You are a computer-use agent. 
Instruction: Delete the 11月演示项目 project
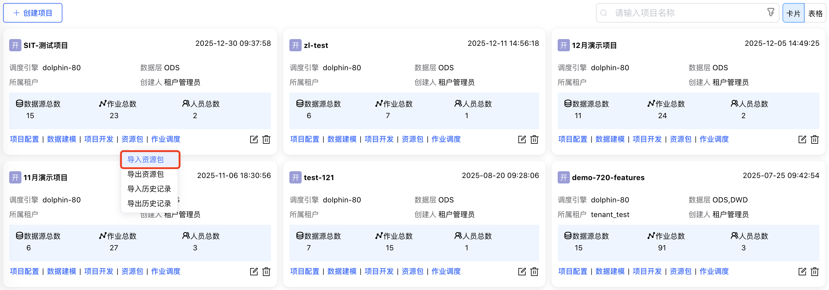(266, 272)
